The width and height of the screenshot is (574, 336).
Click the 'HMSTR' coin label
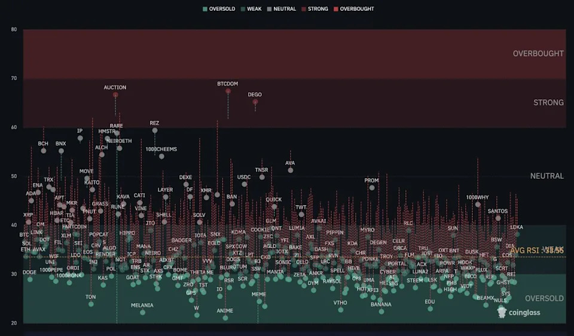click(x=106, y=132)
